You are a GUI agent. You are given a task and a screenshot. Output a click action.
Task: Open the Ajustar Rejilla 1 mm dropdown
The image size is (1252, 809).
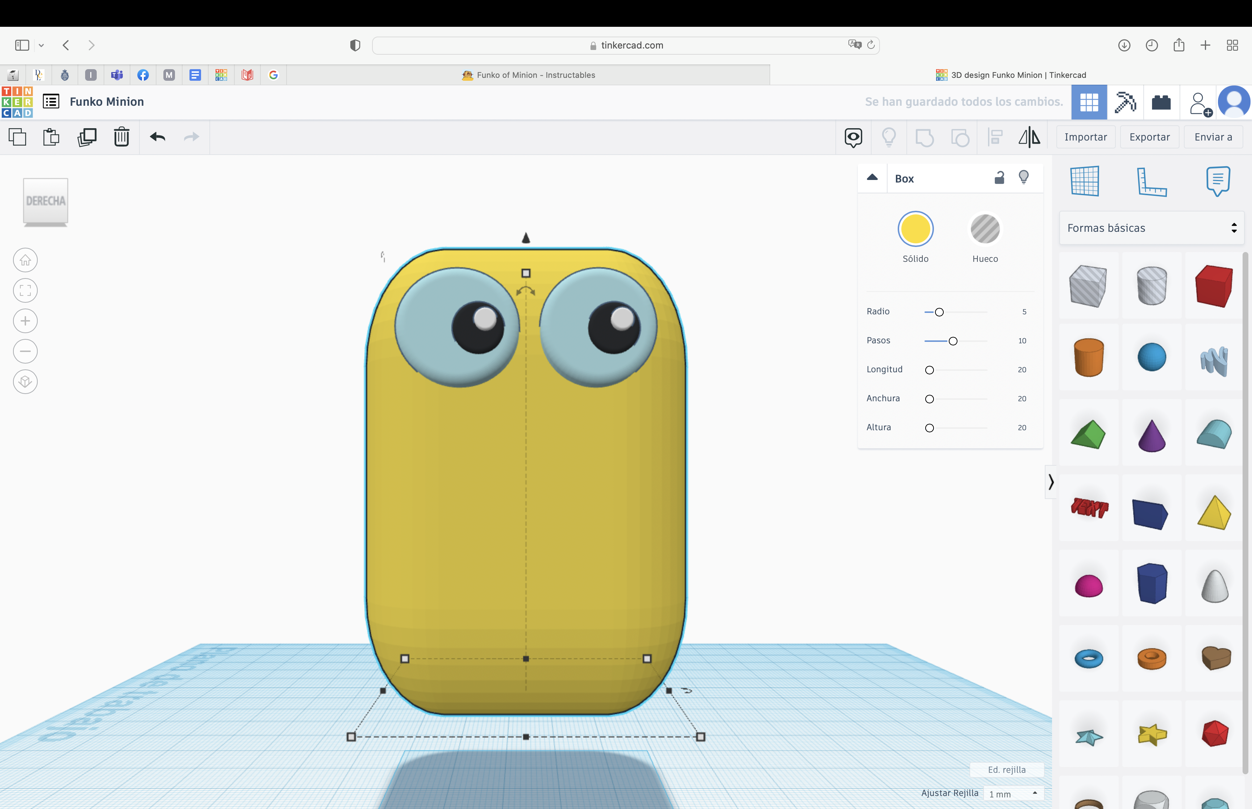click(1014, 794)
